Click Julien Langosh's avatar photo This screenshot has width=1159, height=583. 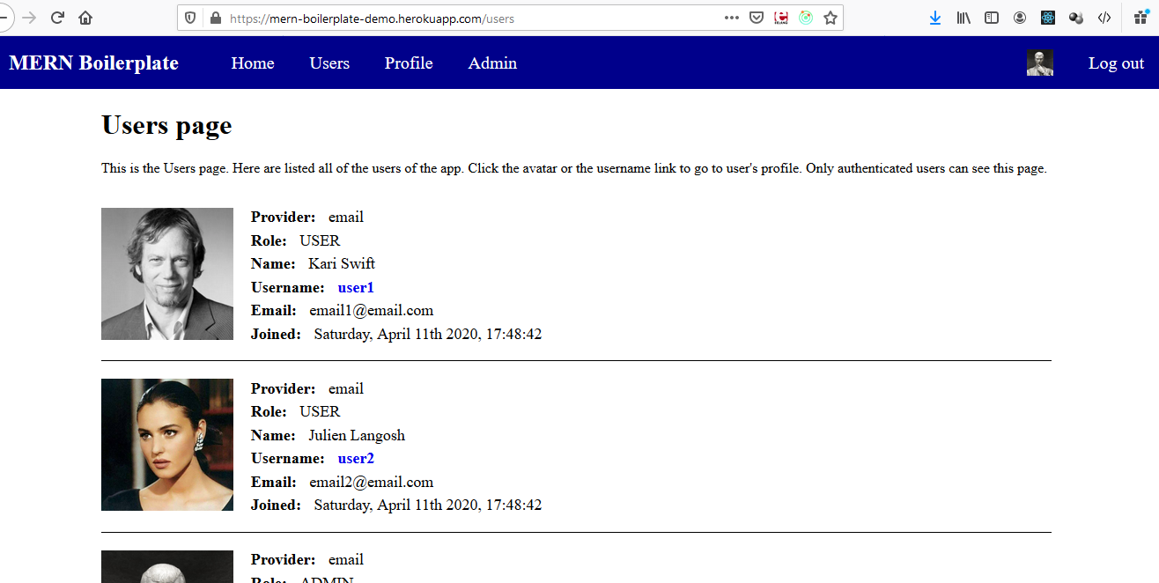coord(167,445)
